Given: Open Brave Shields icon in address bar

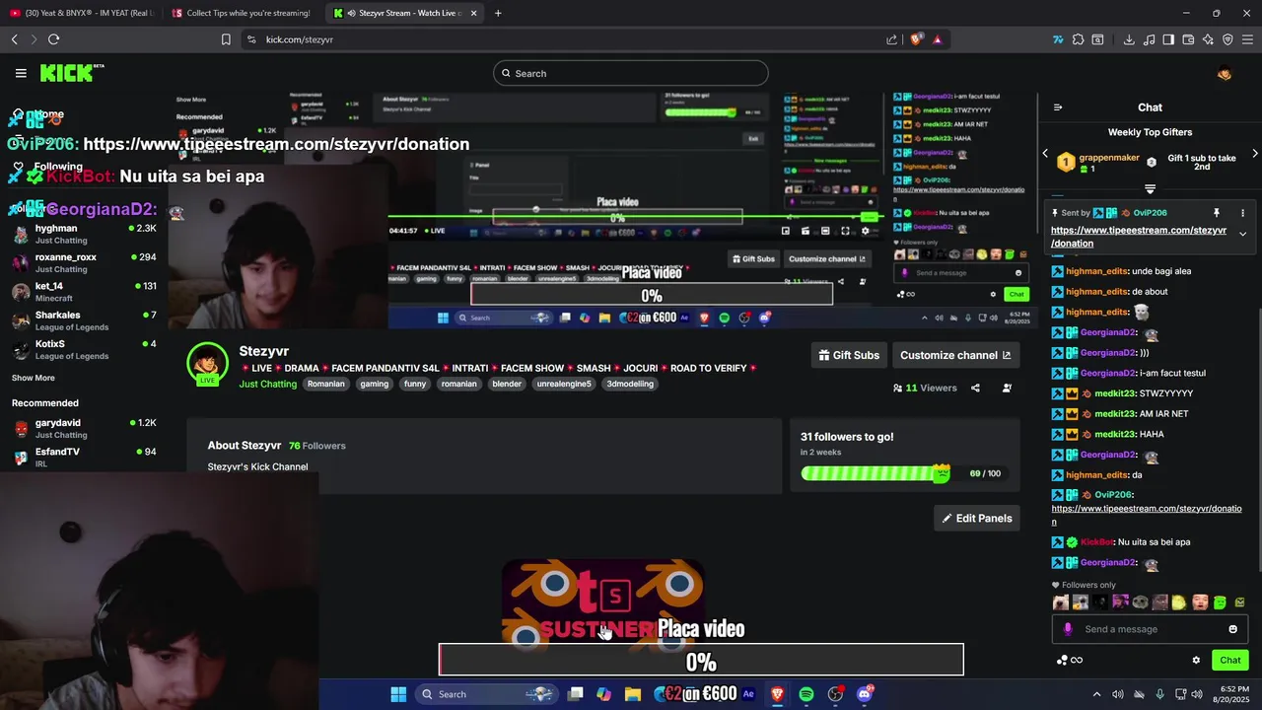Looking at the screenshot, I should (917, 39).
